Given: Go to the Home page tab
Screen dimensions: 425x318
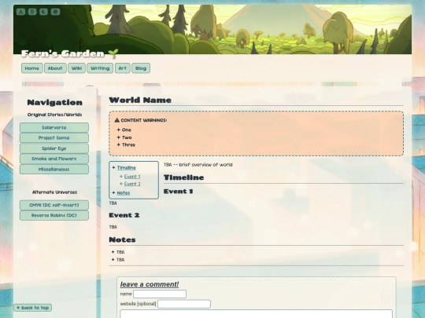Looking at the screenshot, I should (32, 68).
